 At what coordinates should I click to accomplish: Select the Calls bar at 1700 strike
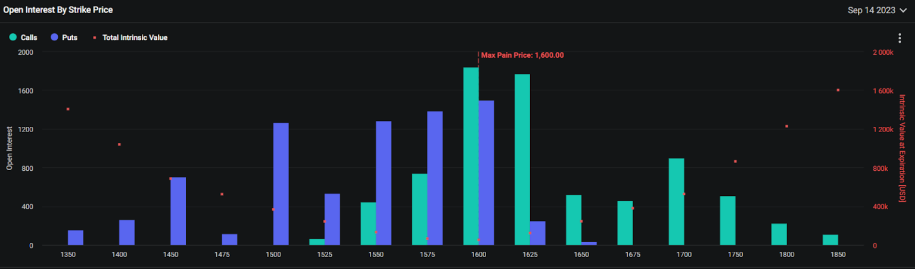click(676, 202)
